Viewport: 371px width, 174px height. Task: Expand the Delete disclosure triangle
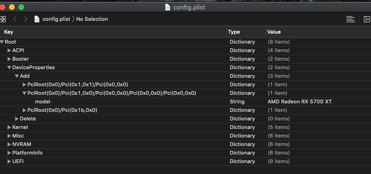point(17,119)
